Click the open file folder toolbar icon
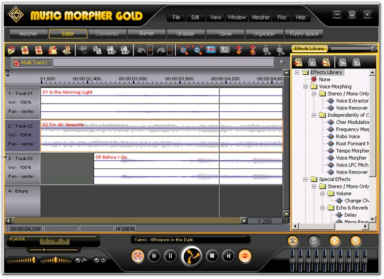Image resolution: width=384 pixels, height=279 pixels. 11,50
